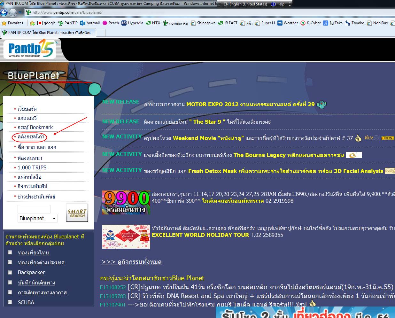Open the สีส้ม favorite
Screen dimensions: 395x318
[246, 23]
